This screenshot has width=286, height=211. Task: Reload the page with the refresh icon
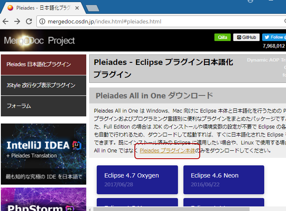[x=29, y=21]
